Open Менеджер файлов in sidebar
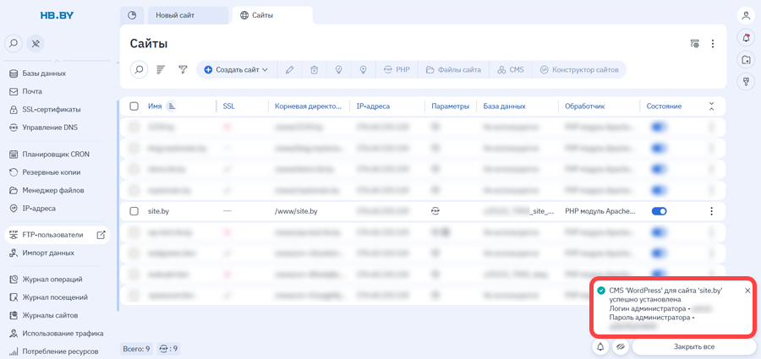 [57, 190]
